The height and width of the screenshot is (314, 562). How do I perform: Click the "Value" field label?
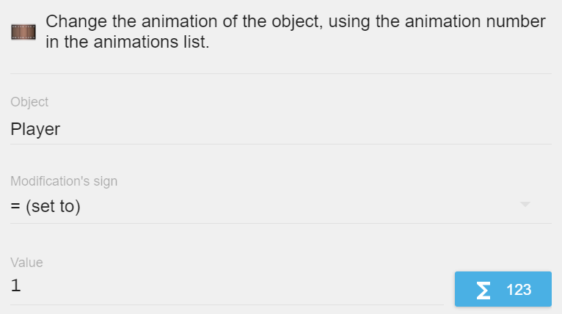26,262
